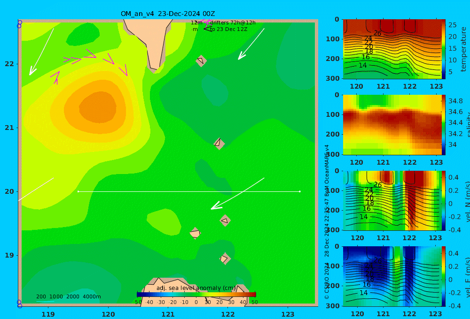This screenshot has height=319, width=470.
Task: Click the 14 contour label in the temperature plot
Action: (363, 65)
